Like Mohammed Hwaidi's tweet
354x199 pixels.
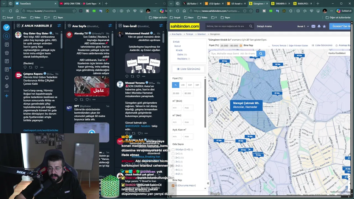click(138, 76)
